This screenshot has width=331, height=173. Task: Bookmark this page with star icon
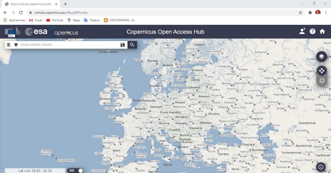(x=300, y=13)
